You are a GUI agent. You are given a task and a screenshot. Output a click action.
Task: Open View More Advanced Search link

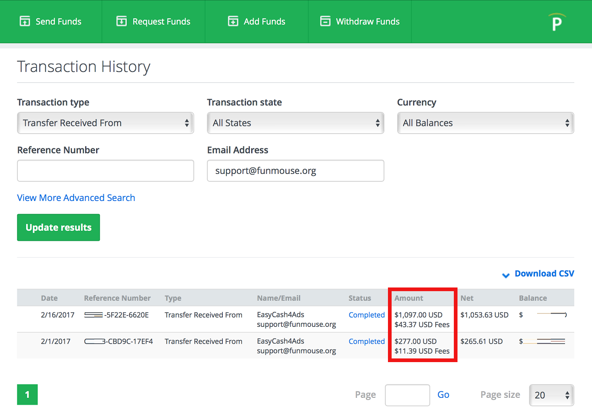(76, 198)
